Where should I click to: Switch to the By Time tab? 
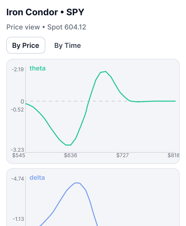coord(67,45)
